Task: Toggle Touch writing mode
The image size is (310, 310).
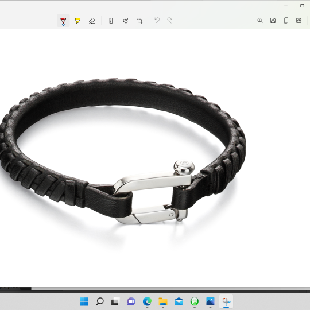Action: 125,20
